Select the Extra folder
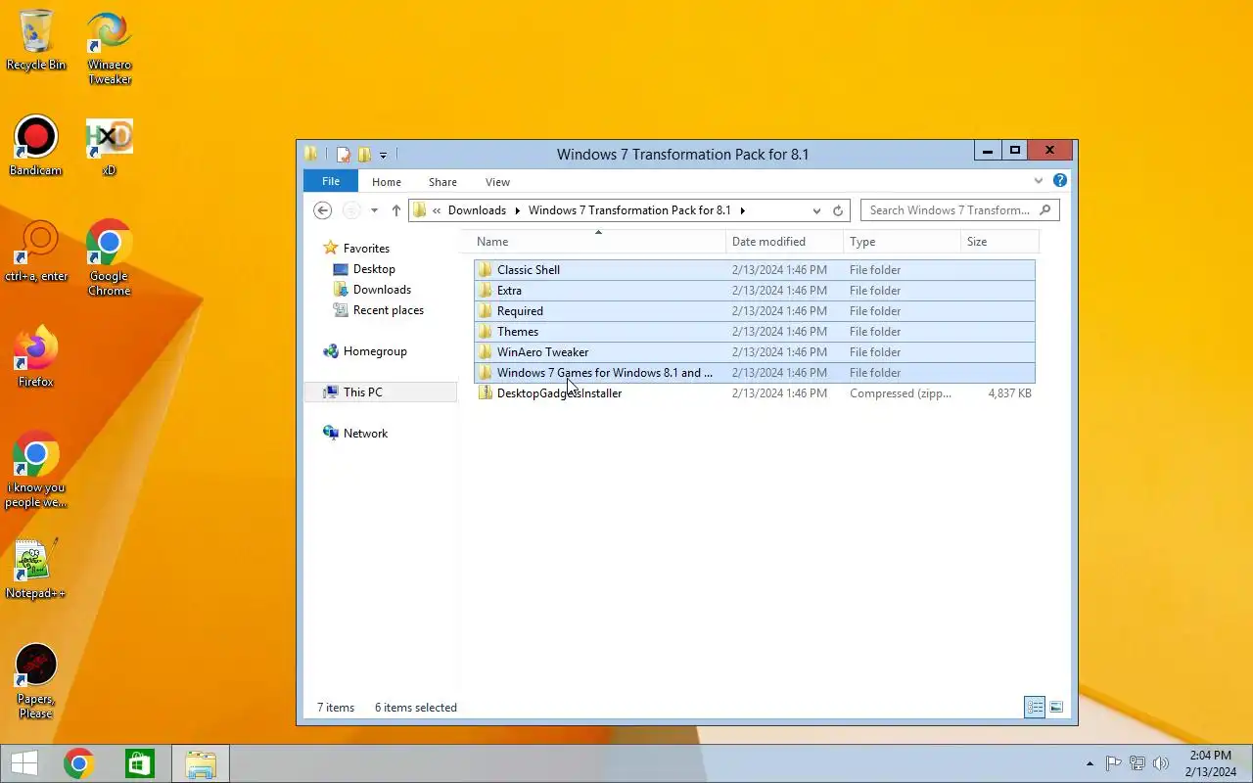Viewport: 1253px width, 783px height. pos(754,291)
